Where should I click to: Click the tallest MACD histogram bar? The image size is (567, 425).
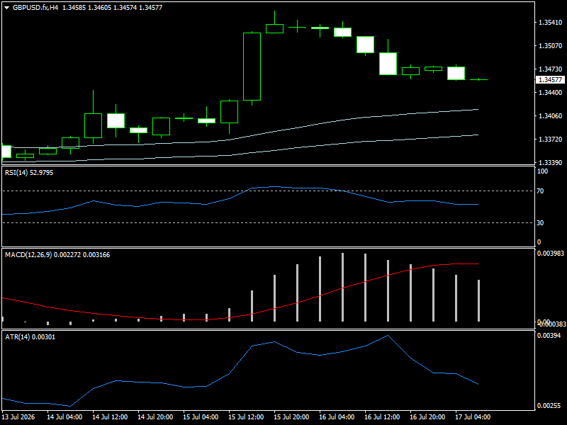point(343,288)
